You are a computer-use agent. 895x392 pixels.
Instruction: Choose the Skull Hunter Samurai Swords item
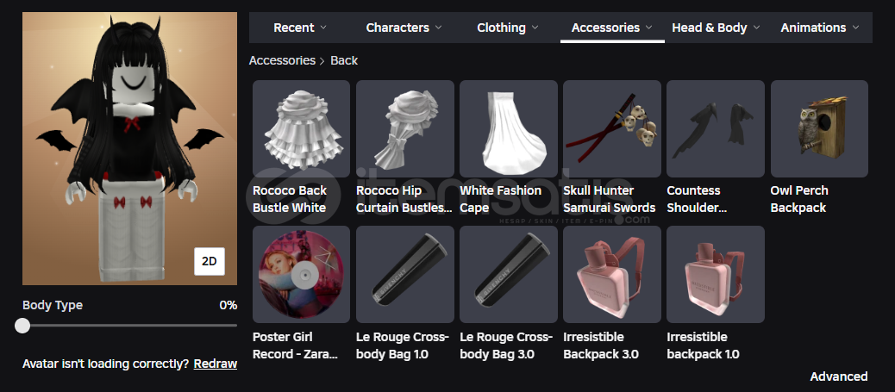pos(612,128)
